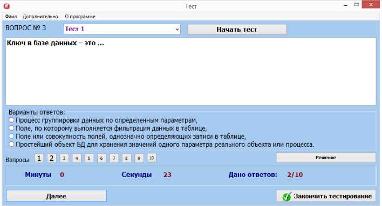Open question 6 button
The image size is (382, 206).
(x=101, y=158)
